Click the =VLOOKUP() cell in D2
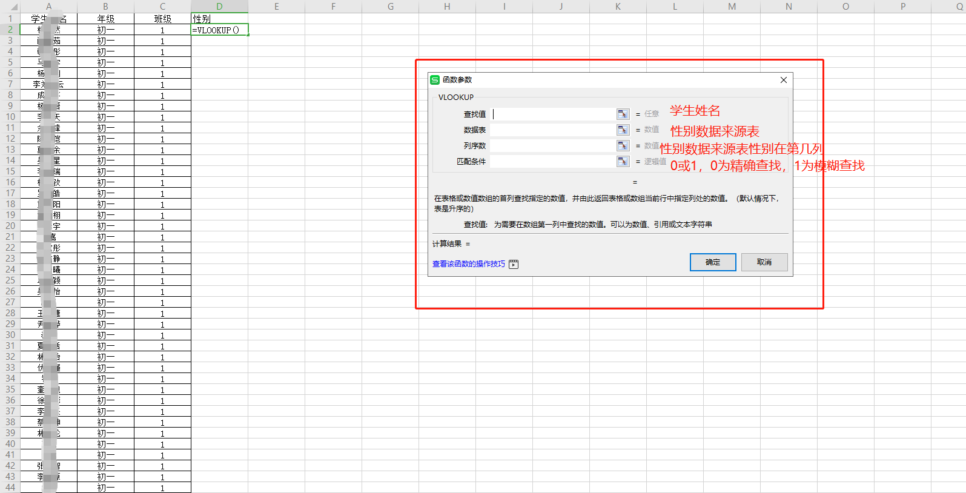 point(219,30)
